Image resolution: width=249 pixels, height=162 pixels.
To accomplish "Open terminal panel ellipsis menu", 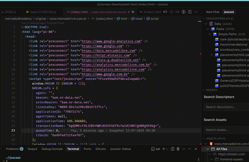I will pyautogui.click(x=184, y=149).
